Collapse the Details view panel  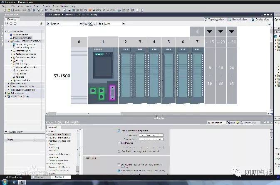[x=6, y=132]
